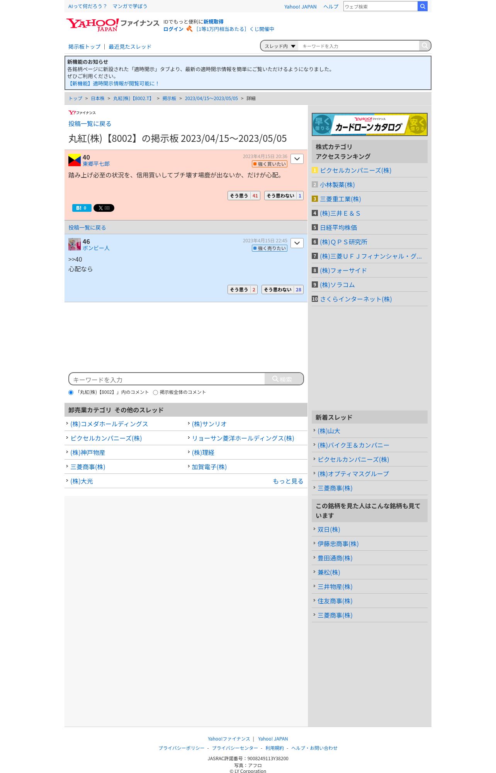
Task: Click the 2023/04/15〜2023/05/05 breadcrumb
Action: pyautogui.click(x=211, y=99)
